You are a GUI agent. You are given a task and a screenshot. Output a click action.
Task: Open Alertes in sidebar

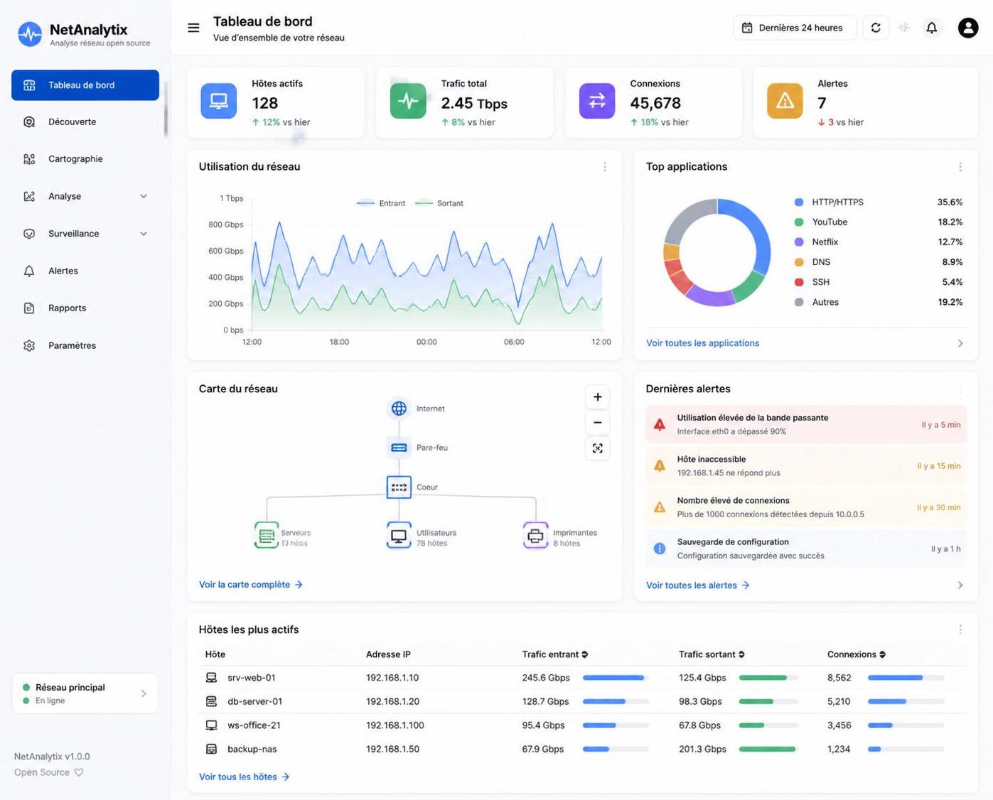pyautogui.click(x=85, y=271)
